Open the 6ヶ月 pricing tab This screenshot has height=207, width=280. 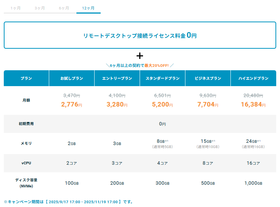coord(64,8)
